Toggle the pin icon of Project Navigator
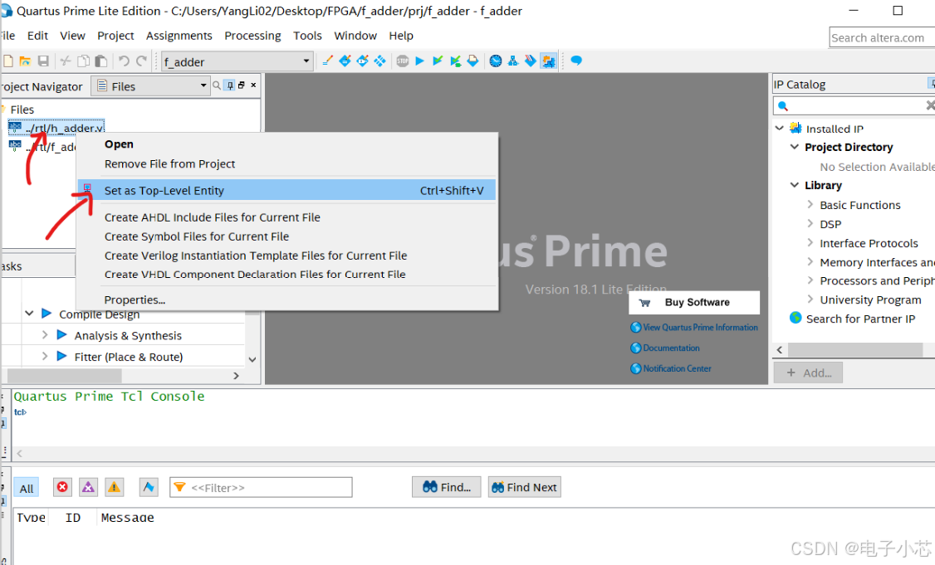Screen dimensions: 935x565 pos(230,85)
